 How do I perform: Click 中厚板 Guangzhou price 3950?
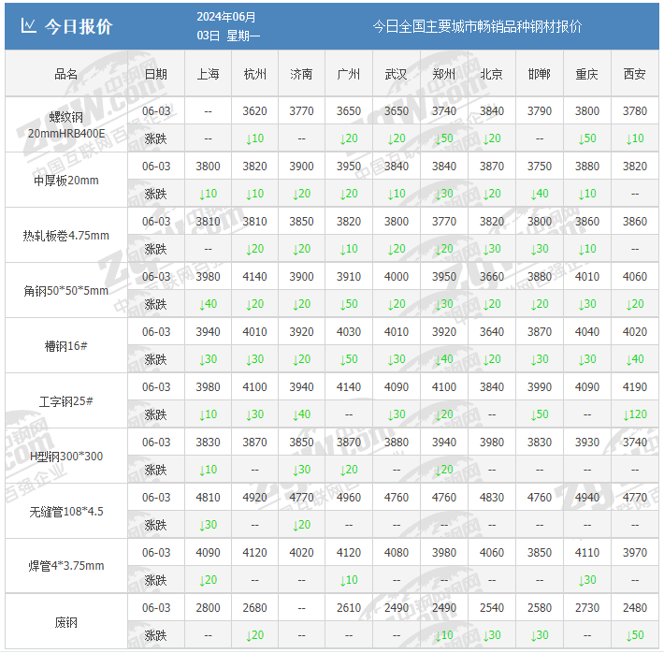click(349, 167)
